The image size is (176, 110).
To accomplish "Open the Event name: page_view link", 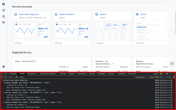I will [x=29, y=14].
